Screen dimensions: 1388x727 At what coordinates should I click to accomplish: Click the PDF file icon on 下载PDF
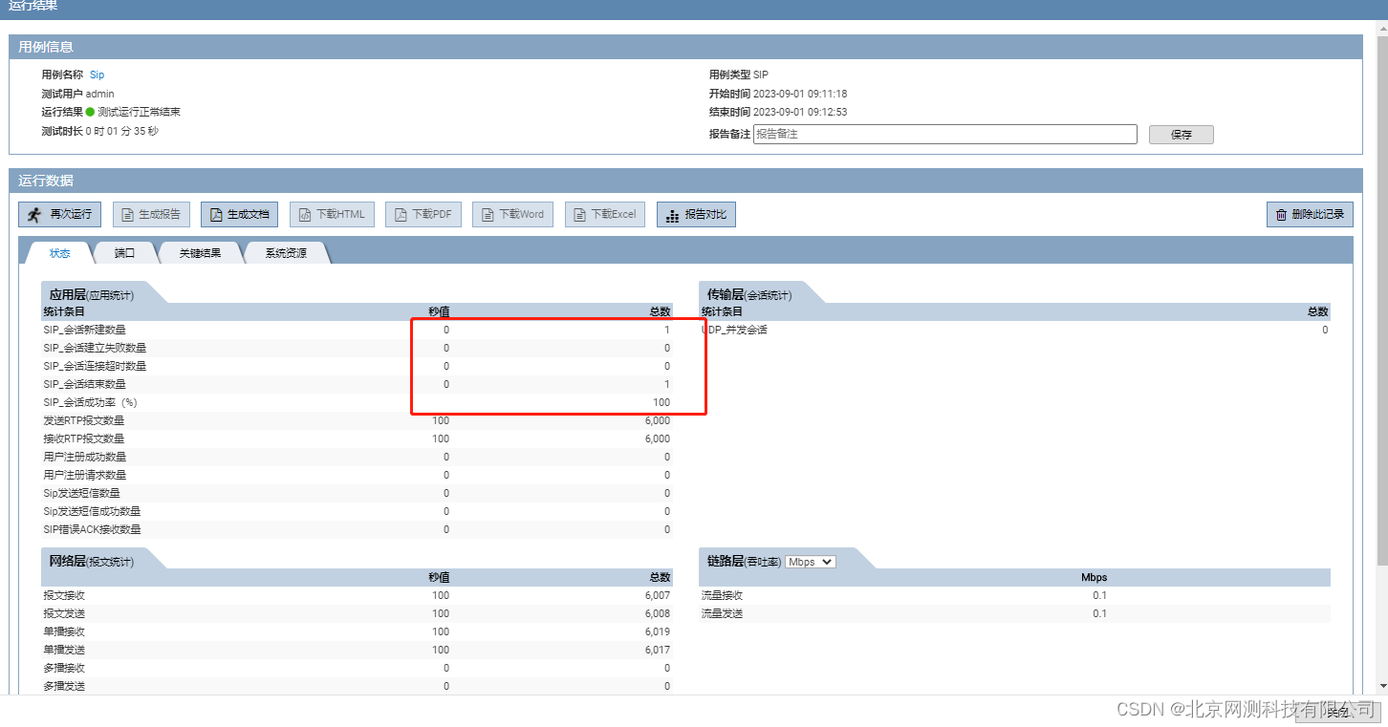click(401, 215)
